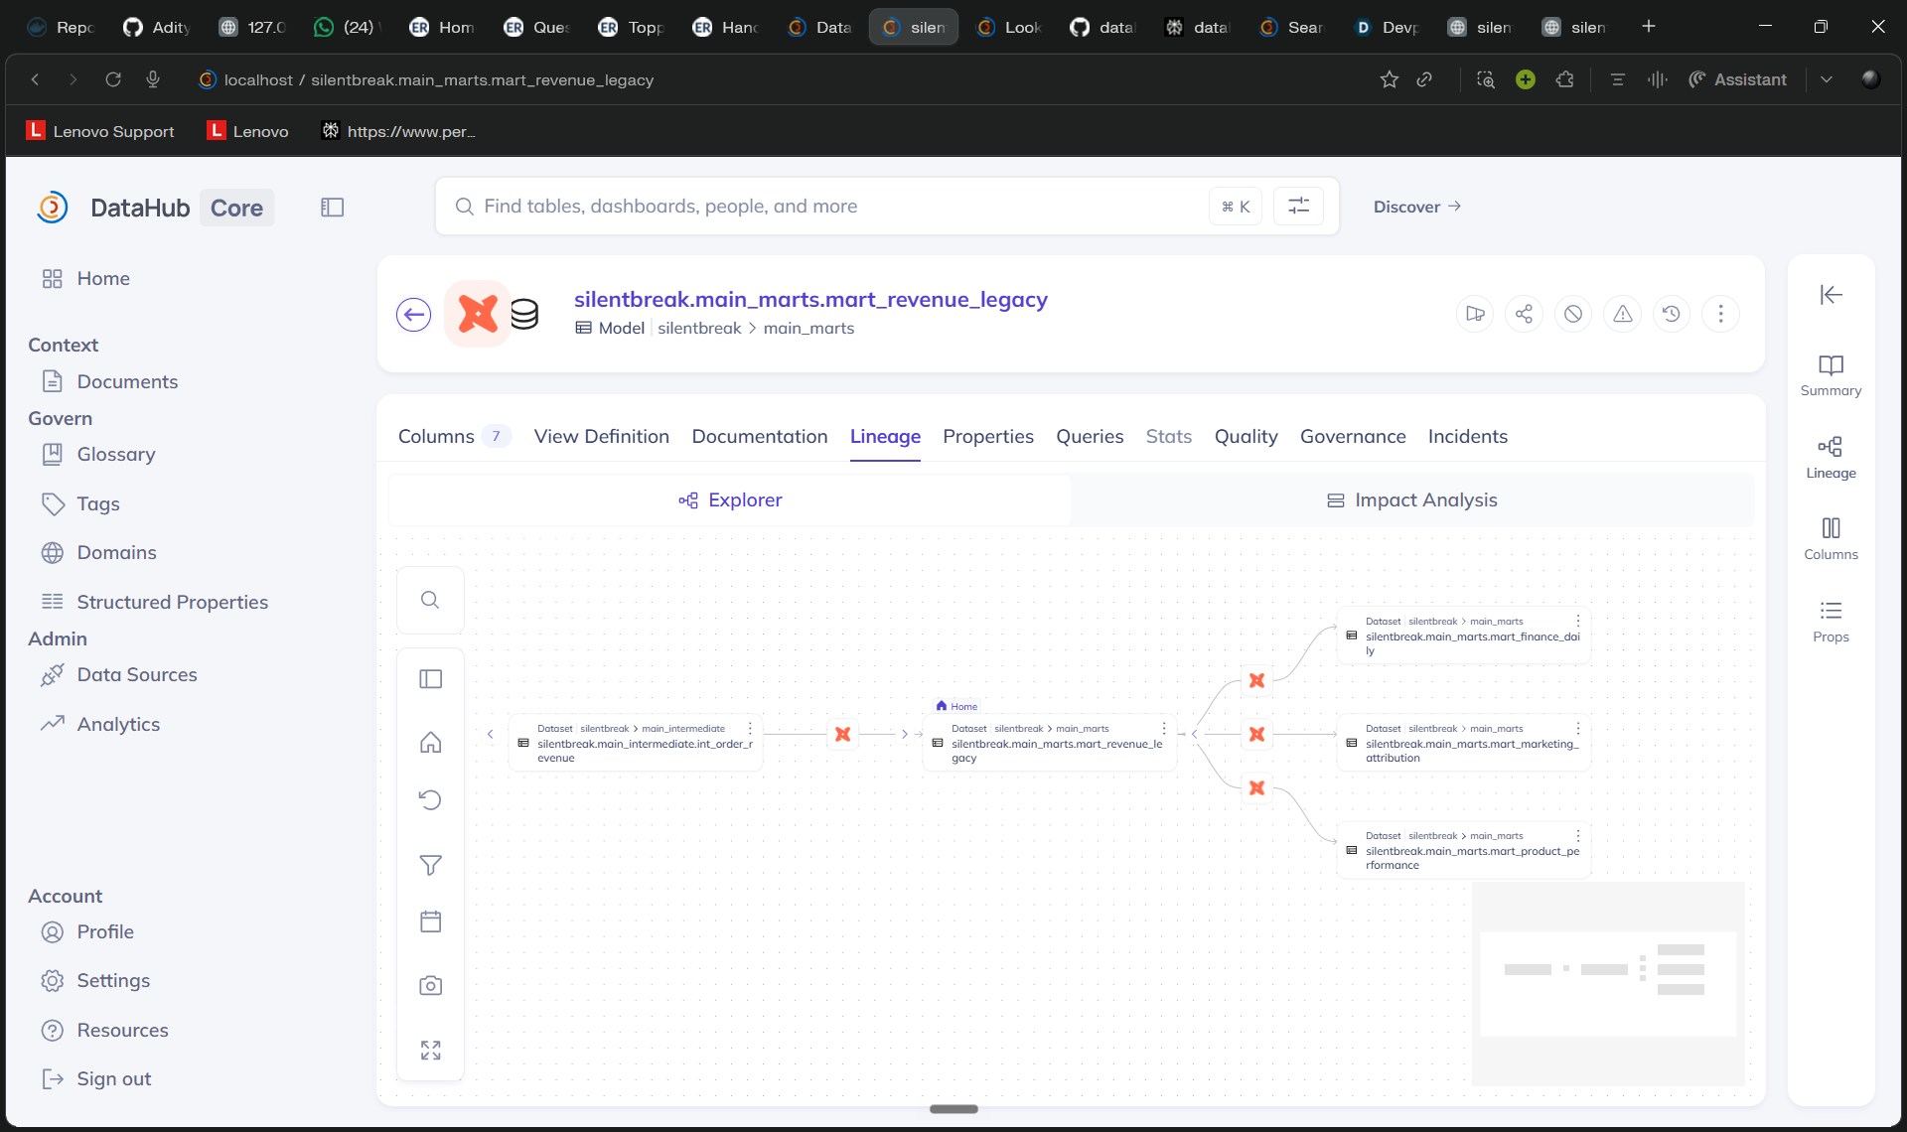Open Data Sources in the sidebar
Screen dimensions: 1907x1132
click(137, 675)
